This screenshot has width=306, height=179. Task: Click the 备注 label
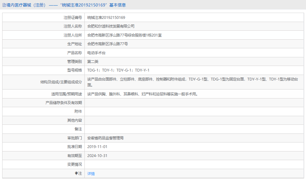pos(78,129)
